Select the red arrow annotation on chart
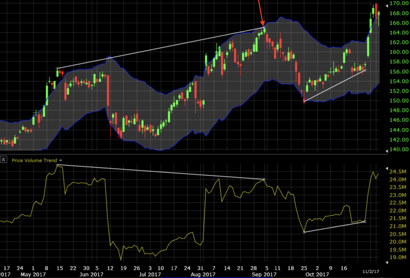This screenshot has height=278, width=410. click(x=261, y=14)
